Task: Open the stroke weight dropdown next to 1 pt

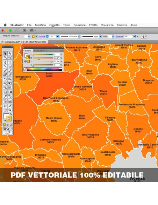Action: (x=57, y=37)
